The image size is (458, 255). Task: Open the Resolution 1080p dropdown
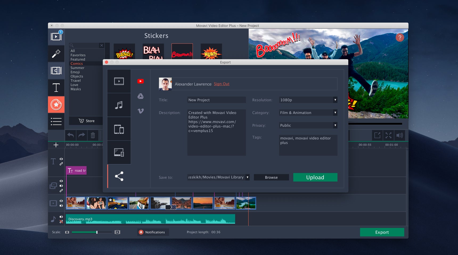coord(308,100)
